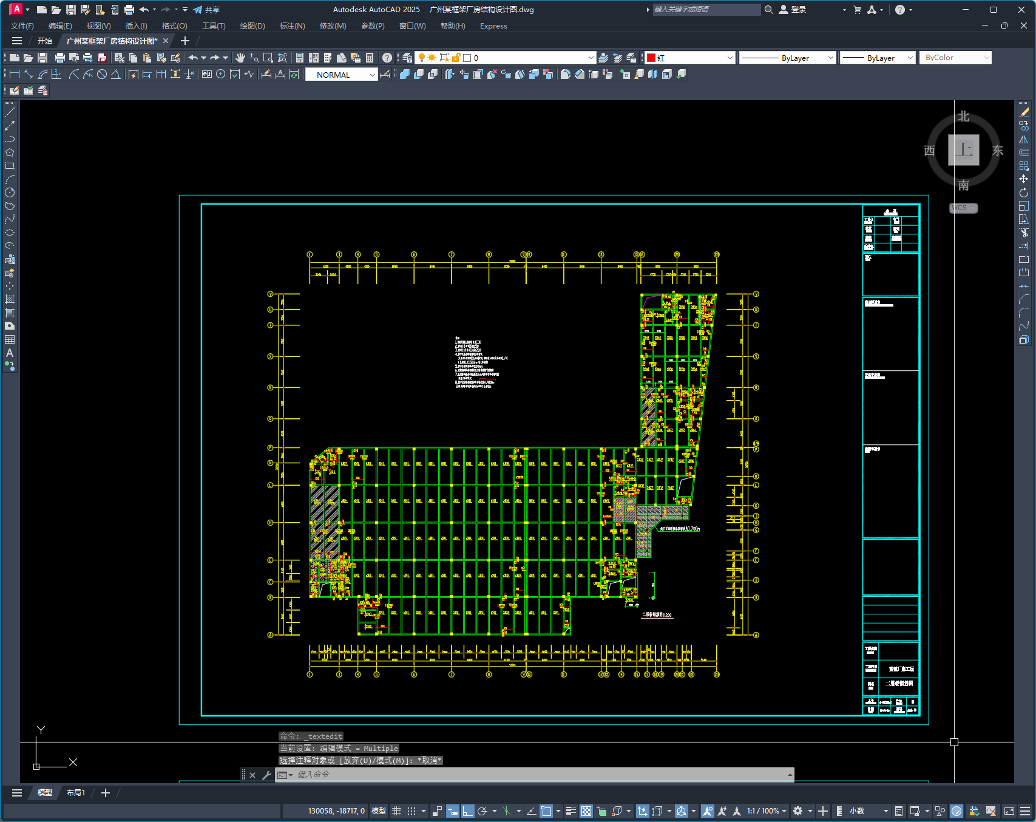Select the Linear dimension tool
This screenshot has height=822, width=1036.
coord(15,74)
